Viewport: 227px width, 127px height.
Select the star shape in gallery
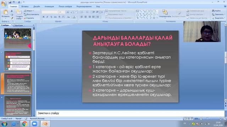point(154,18)
